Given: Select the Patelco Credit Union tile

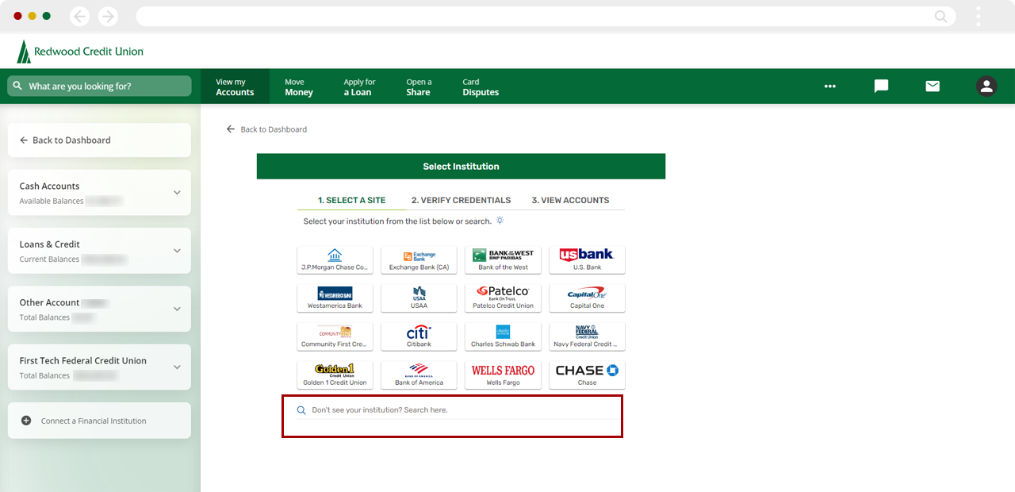Looking at the screenshot, I should [503, 298].
